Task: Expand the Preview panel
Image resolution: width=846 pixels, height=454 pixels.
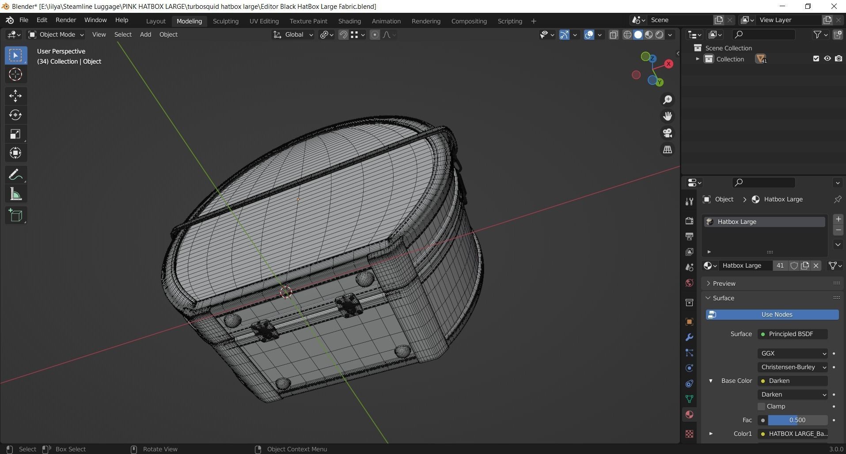Action: (724, 284)
